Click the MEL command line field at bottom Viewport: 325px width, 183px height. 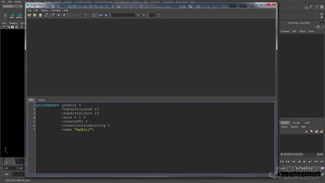pyautogui.click(x=18, y=174)
